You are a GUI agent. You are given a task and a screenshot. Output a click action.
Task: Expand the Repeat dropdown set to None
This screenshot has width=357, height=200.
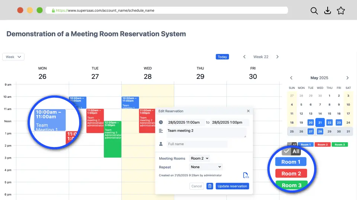coord(206,167)
